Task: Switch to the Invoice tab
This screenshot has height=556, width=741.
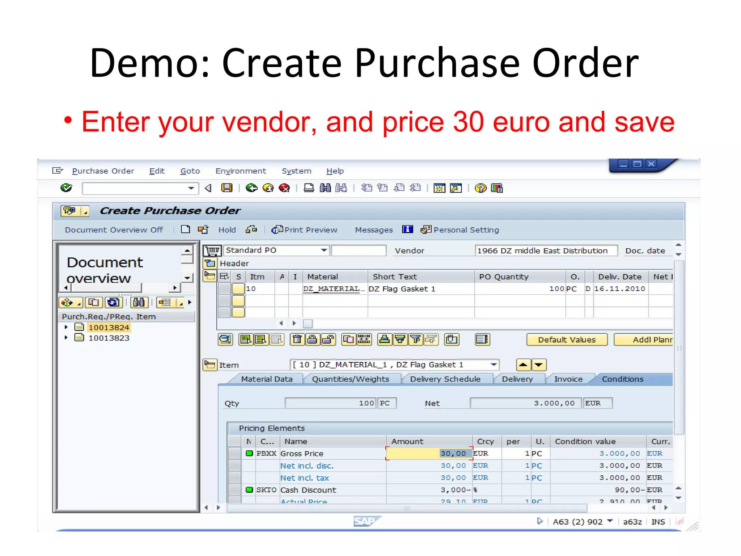Action: click(x=568, y=379)
